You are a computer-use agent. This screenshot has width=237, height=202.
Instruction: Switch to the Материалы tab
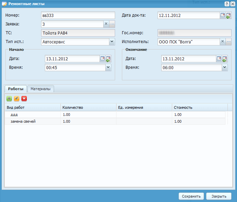tap(40, 89)
